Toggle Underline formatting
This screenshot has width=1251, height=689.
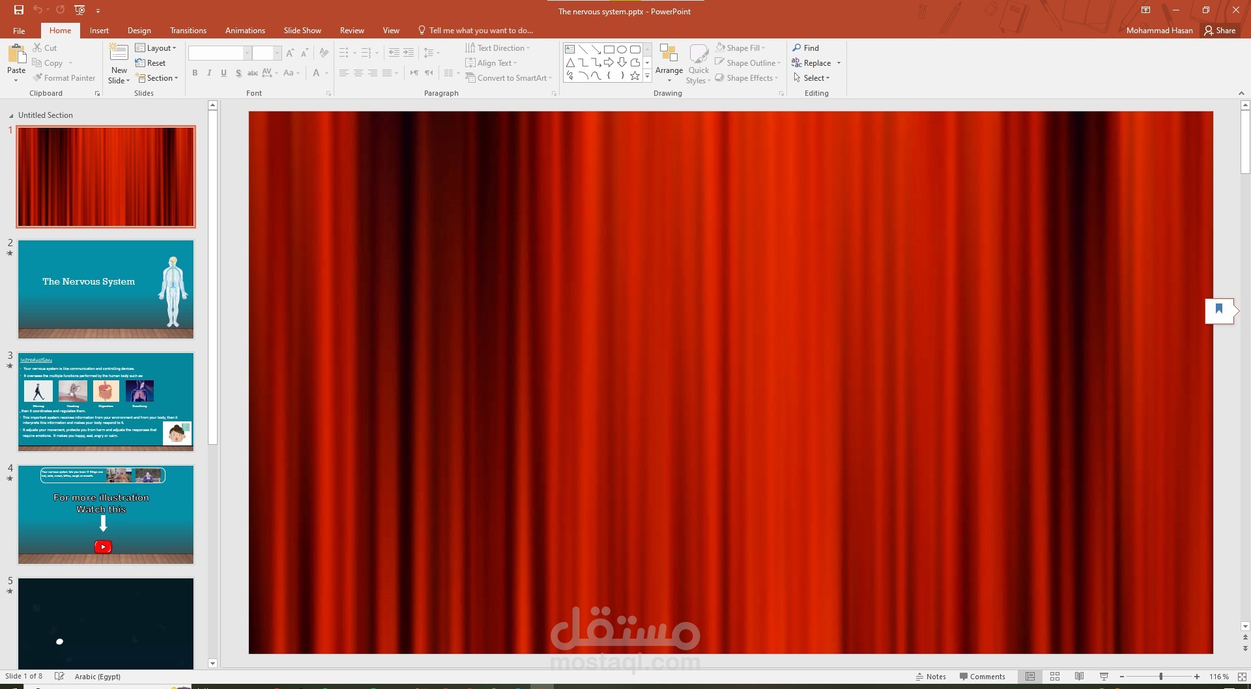(223, 73)
